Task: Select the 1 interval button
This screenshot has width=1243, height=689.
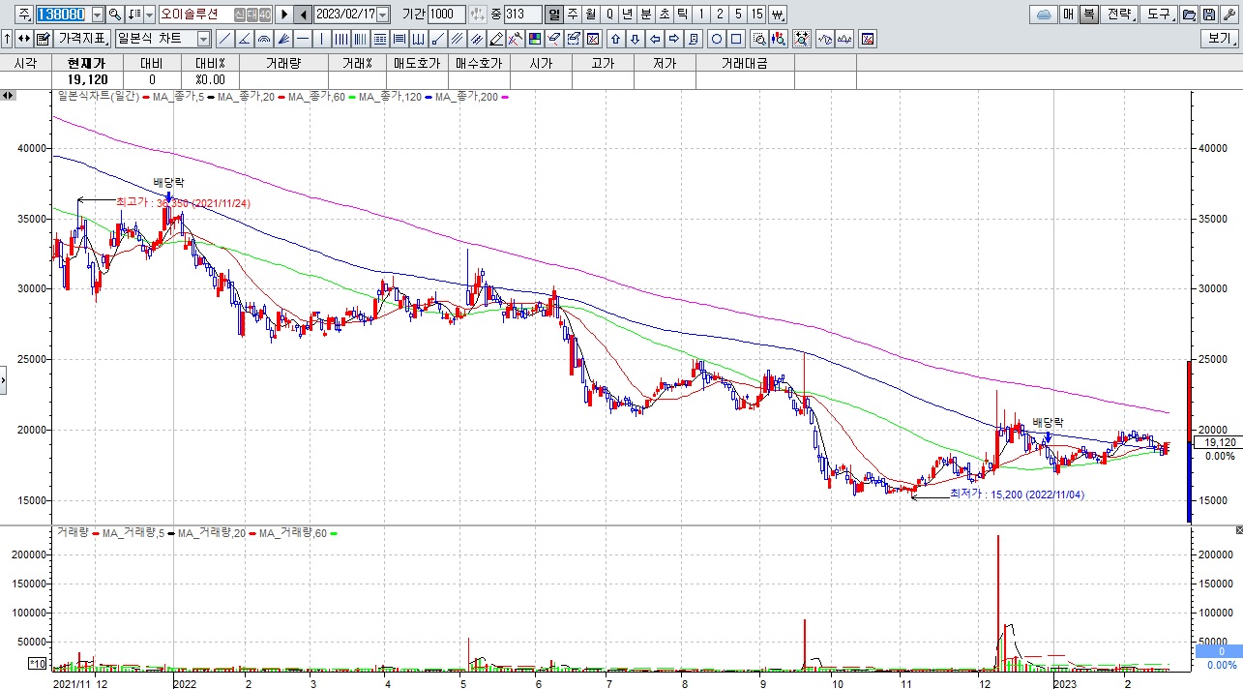Action: (700, 15)
